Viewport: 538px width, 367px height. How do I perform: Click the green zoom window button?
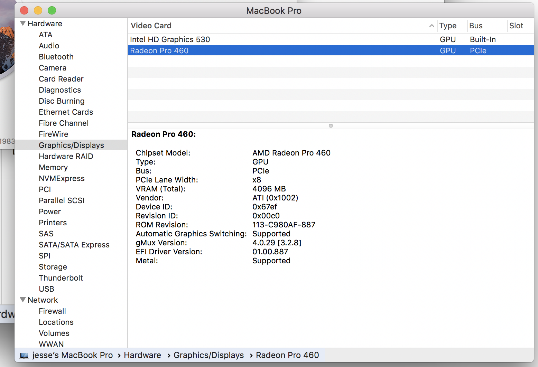(x=52, y=10)
